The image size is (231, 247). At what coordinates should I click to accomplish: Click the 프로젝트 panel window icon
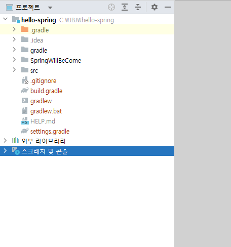pos(10,8)
